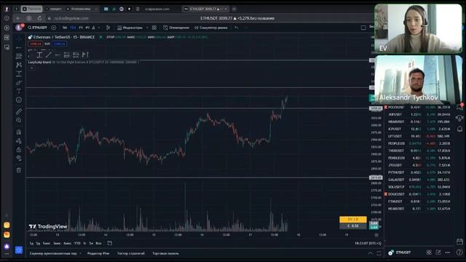This screenshot has width=466, height=262.
Task: Select JUPUSDT row in watchlist
Action: pos(419,114)
